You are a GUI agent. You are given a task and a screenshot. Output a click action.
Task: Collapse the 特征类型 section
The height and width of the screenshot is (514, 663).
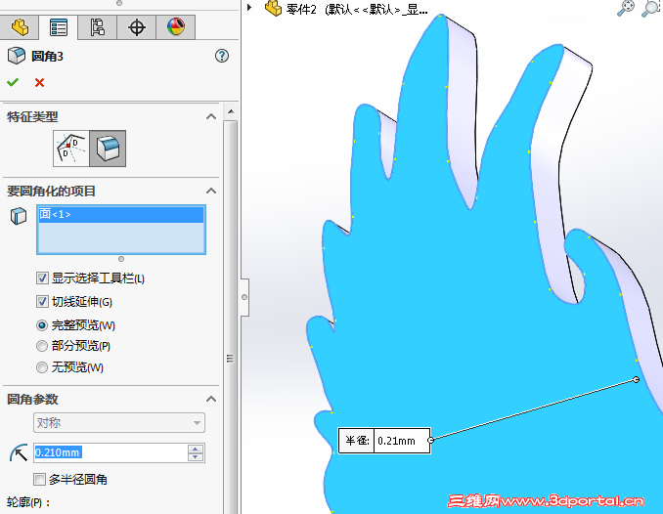211,116
